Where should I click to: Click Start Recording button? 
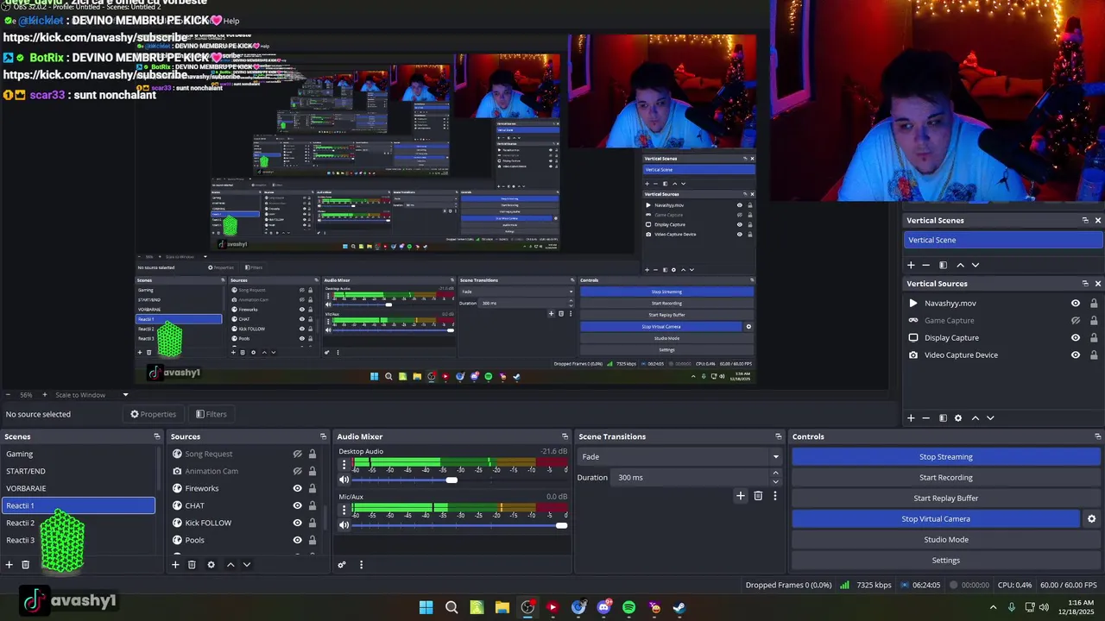point(945,478)
